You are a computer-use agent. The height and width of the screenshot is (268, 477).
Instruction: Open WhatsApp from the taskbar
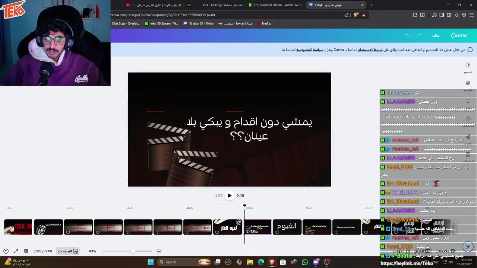[305, 262]
